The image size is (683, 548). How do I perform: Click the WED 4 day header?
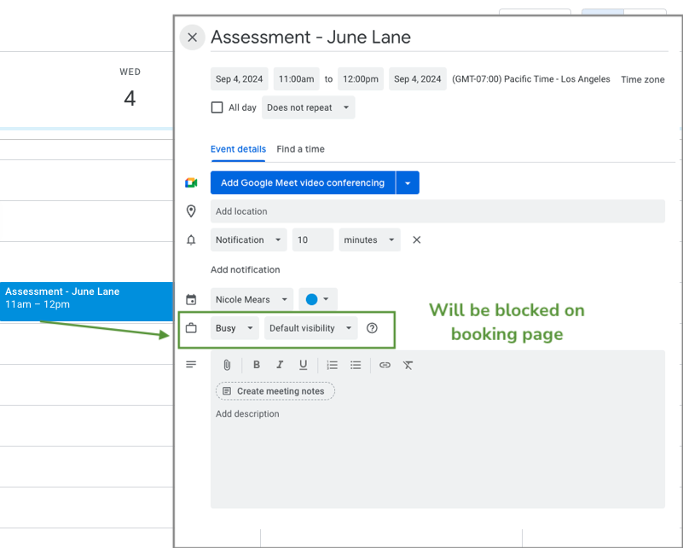click(130, 89)
